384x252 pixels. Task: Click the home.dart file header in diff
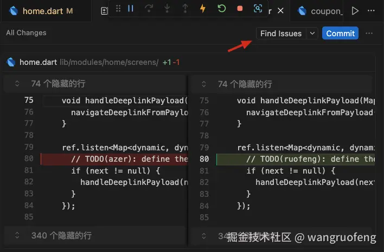click(x=189, y=63)
